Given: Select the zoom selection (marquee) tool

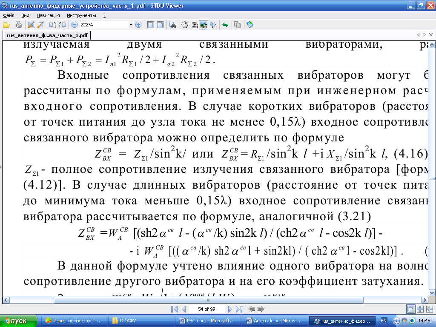Looking at the screenshot, I should [213, 25].
